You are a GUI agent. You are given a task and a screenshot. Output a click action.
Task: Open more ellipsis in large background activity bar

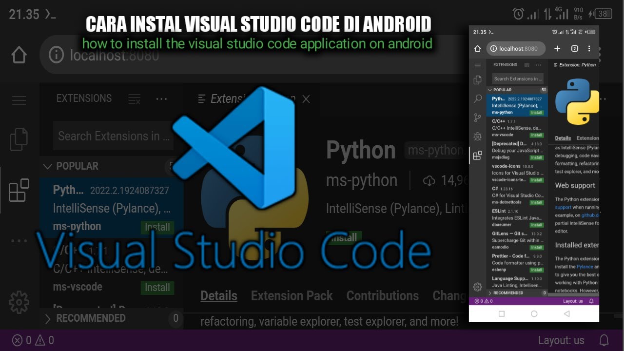19,241
